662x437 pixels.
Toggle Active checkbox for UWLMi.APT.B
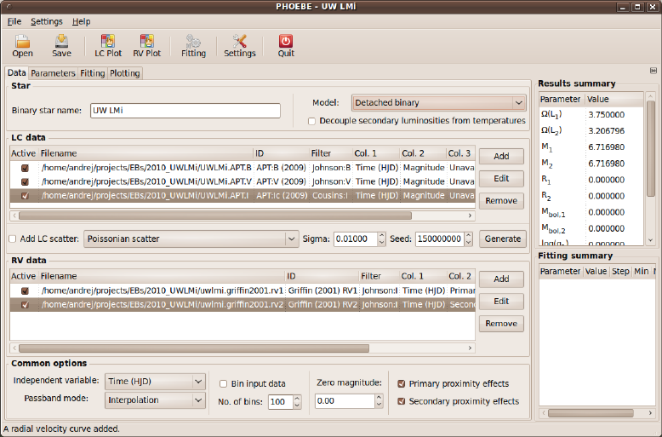pyautogui.click(x=25, y=168)
